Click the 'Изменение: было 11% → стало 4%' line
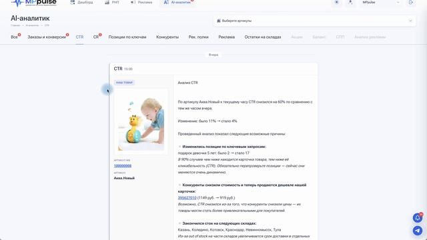427x240 pixels. [x=207, y=121]
